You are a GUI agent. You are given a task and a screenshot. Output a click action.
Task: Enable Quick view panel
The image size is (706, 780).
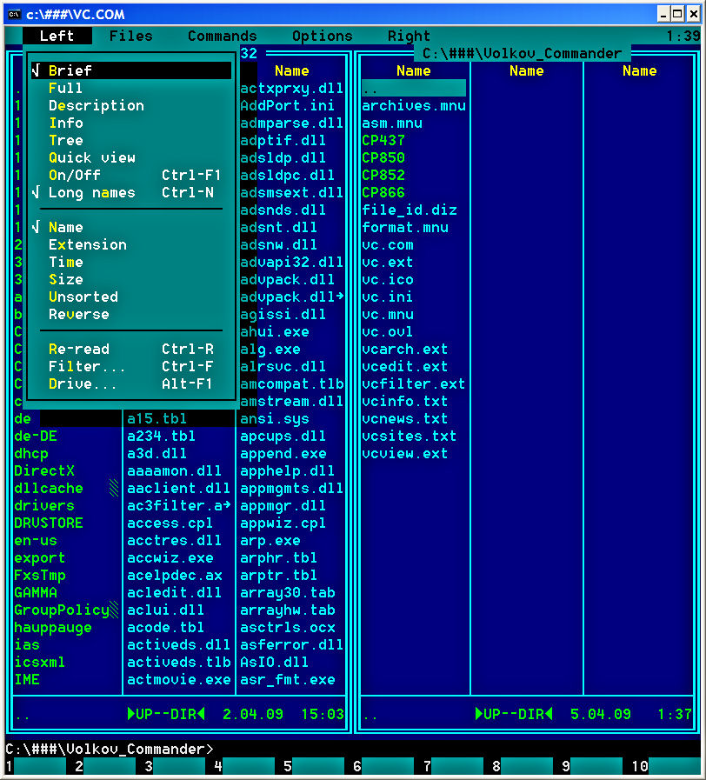point(131,157)
